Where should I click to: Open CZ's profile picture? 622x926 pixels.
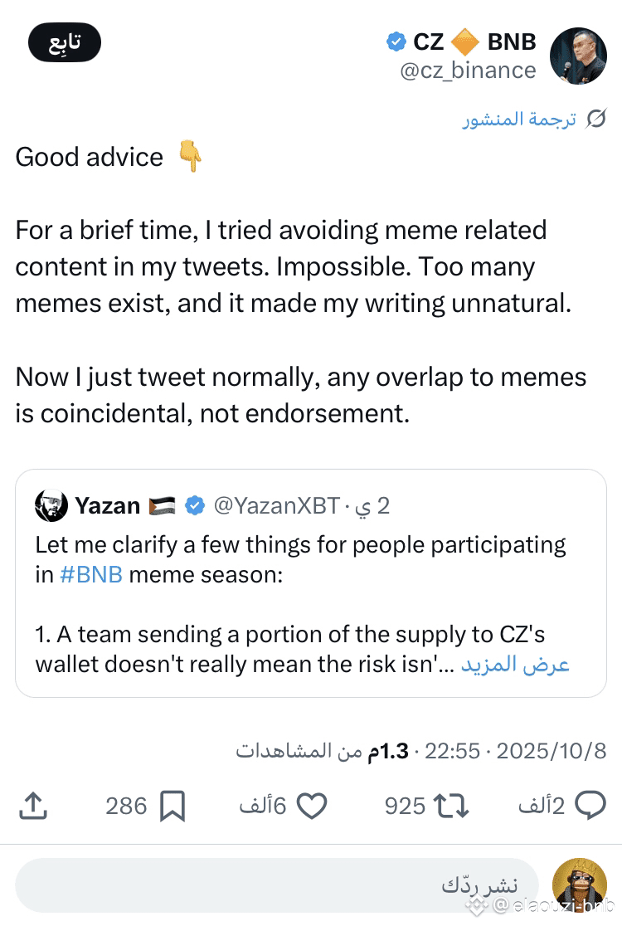(x=578, y=56)
